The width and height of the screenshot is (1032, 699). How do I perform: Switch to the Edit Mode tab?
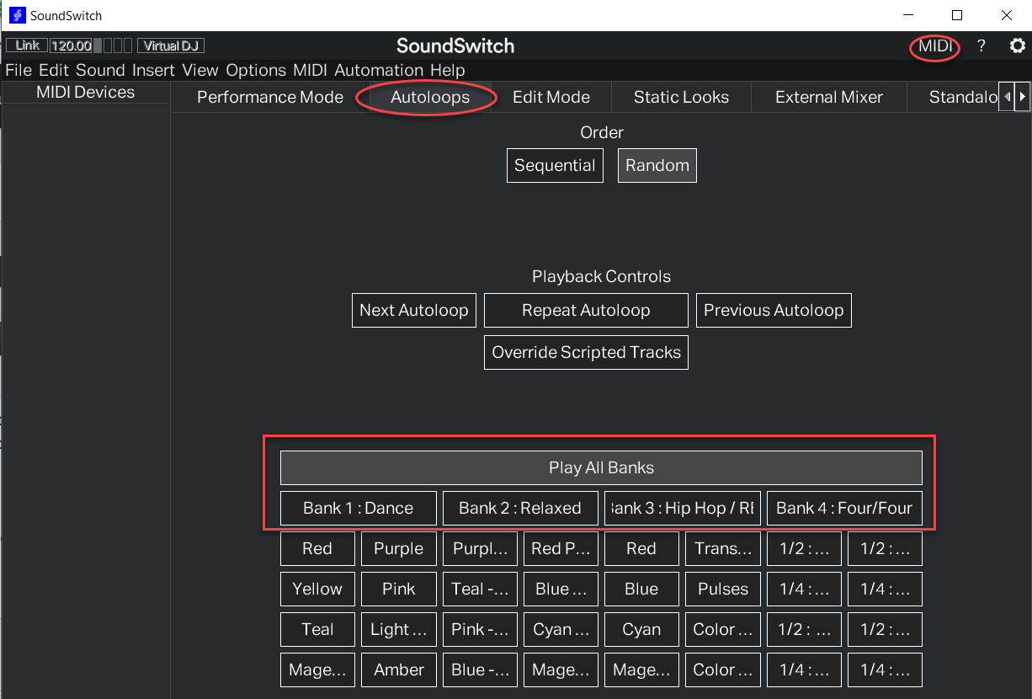551,97
